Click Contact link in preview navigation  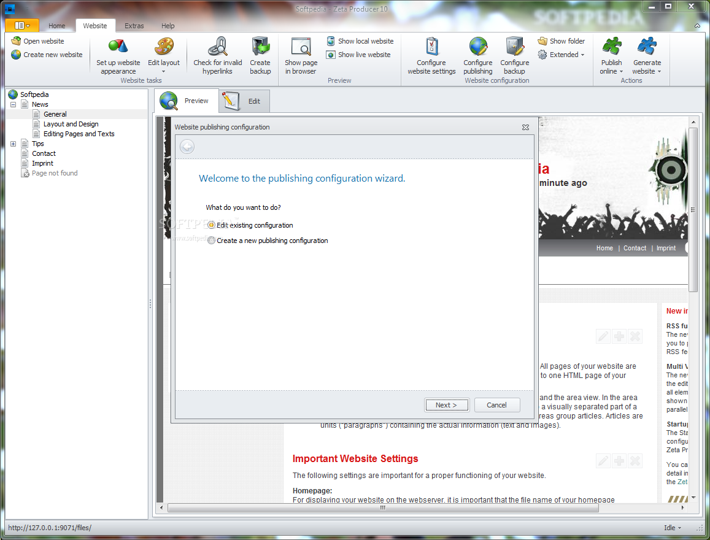click(x=635, y=248)
